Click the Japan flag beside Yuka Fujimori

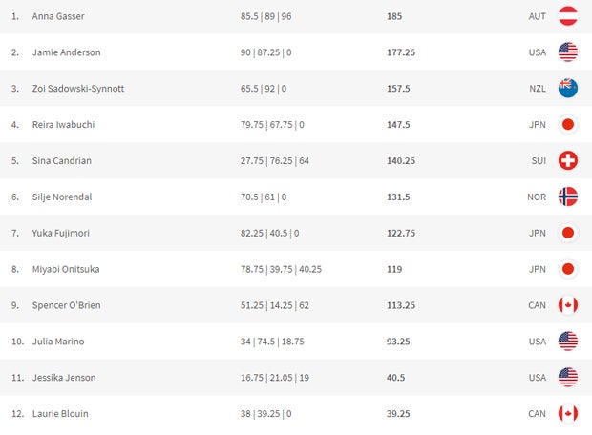pyautogui.click(x=568, y=233)
